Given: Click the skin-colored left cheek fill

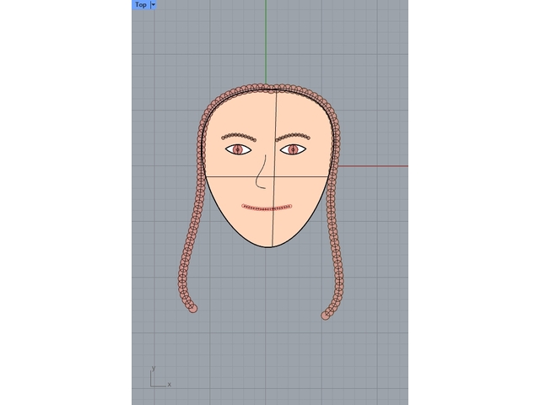Looking at the screenshot, I should (229, 190).
